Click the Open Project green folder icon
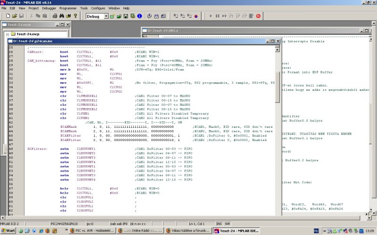The height and width of the screenshot is (235, 377). pyautogui.click(x=119, y=16)
